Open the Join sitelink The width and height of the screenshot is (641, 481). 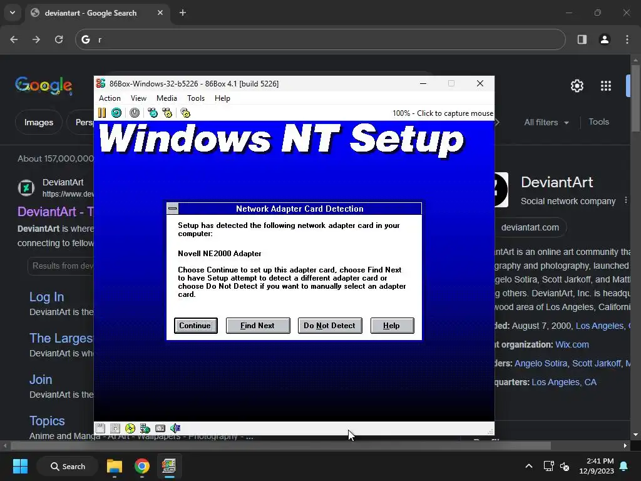(41, 379)
